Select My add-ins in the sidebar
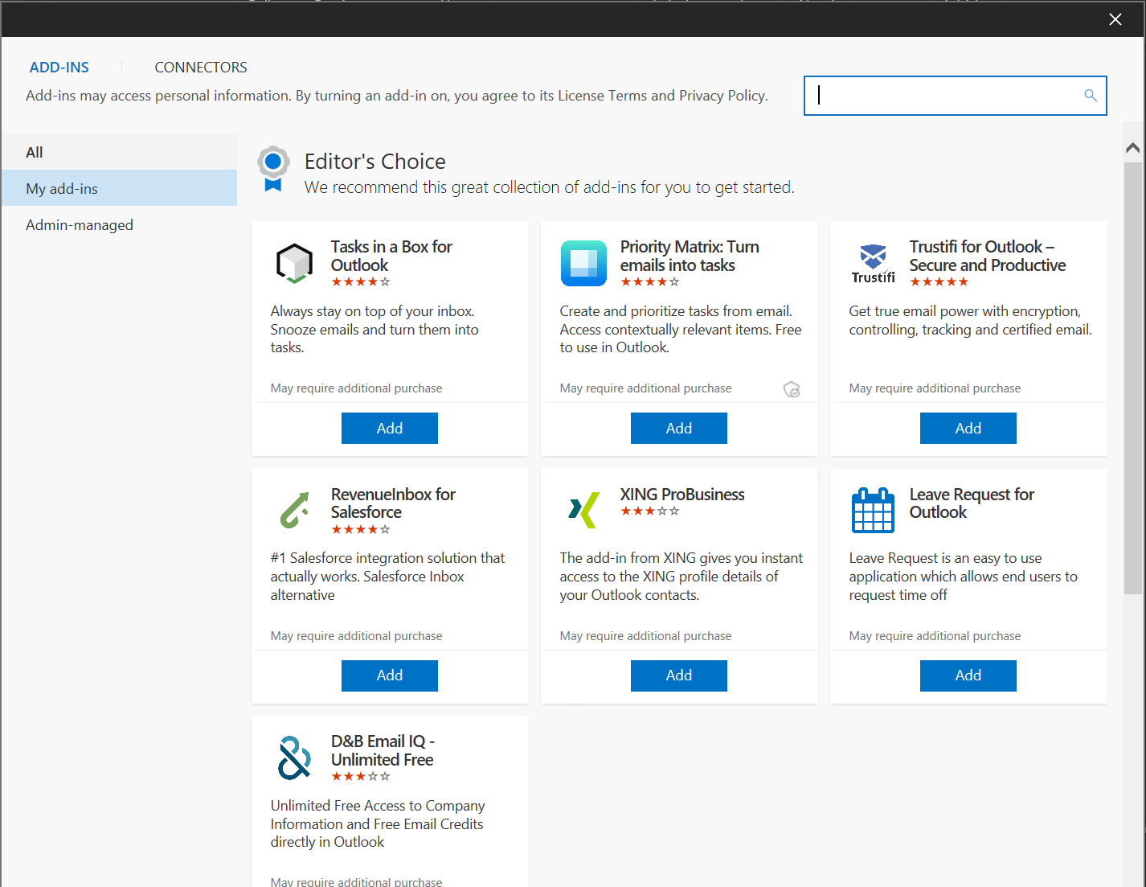 (62, 189)
